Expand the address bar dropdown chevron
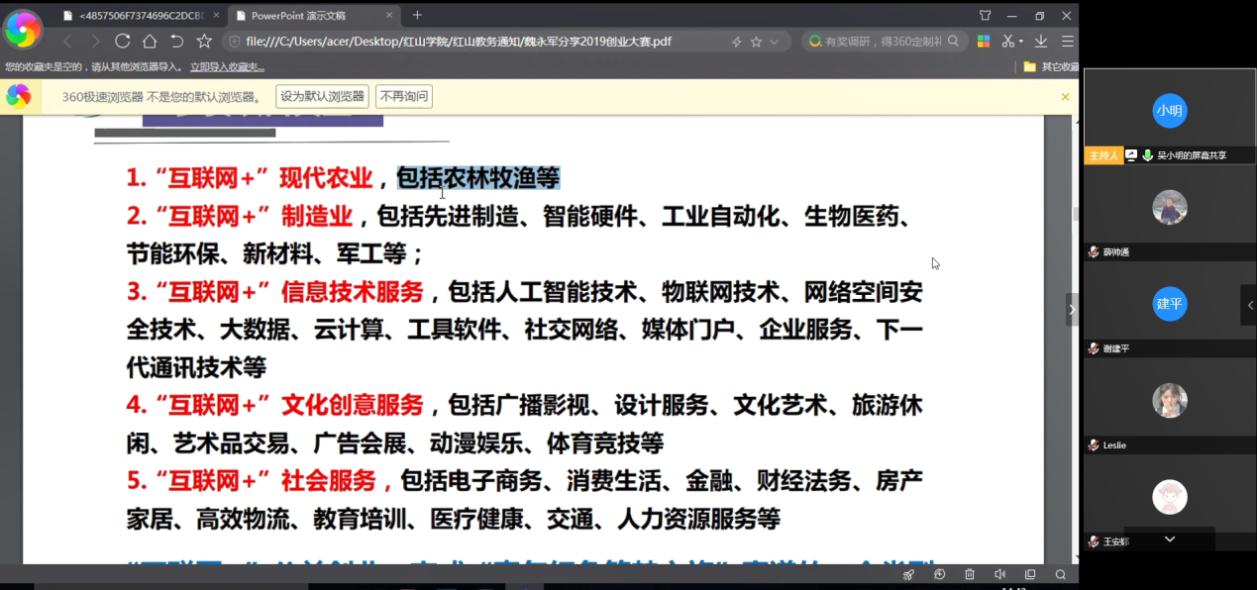Viewport: 1257px width, 590px height. (775, 42)
